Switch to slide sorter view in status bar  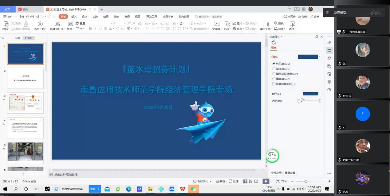[x=251, y=181]
